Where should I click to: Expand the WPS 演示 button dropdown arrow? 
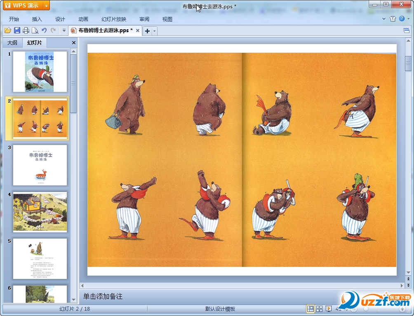(x=46, y=5)
